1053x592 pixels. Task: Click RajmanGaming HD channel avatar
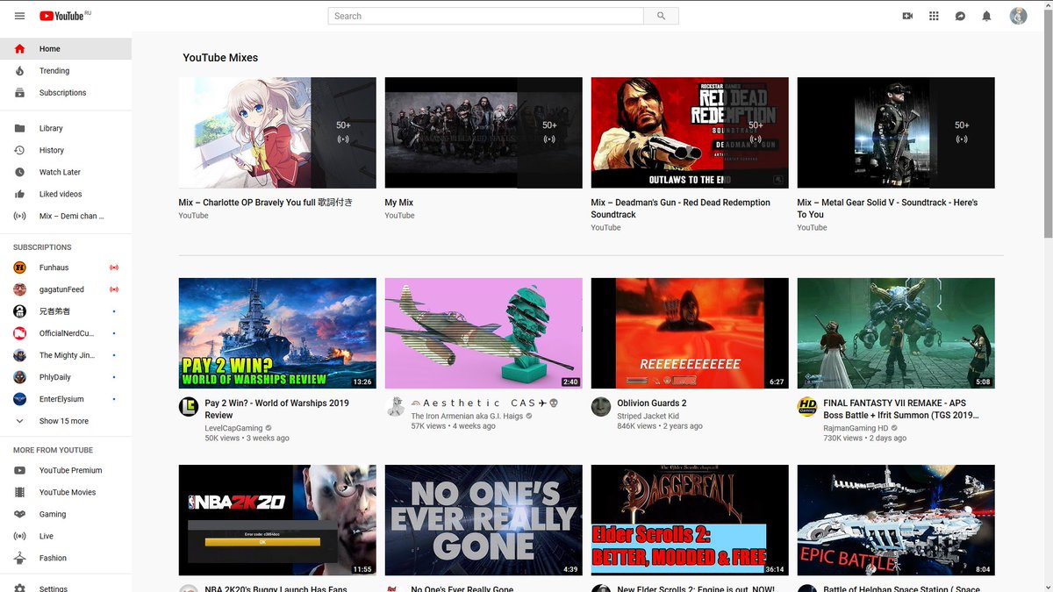point(807,407)
